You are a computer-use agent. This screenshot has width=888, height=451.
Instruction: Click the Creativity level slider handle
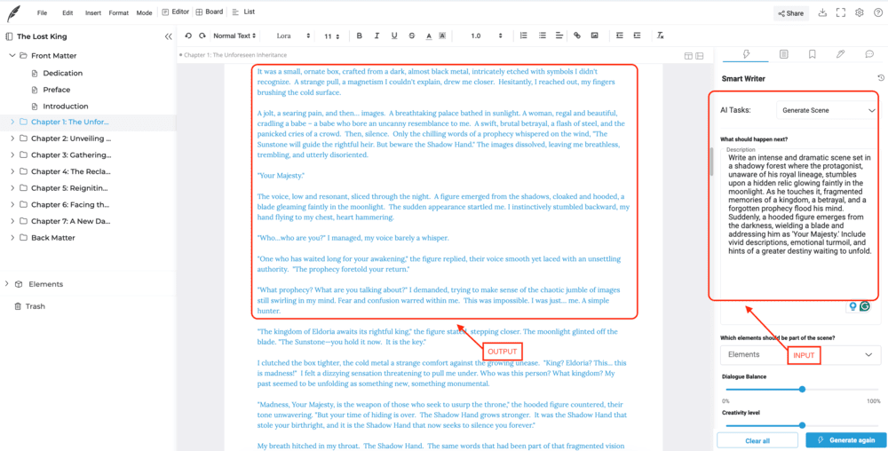(802, 425)
